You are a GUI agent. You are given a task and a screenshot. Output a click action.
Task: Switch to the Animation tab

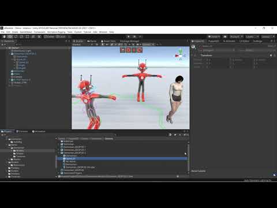(x=39, y=131)
